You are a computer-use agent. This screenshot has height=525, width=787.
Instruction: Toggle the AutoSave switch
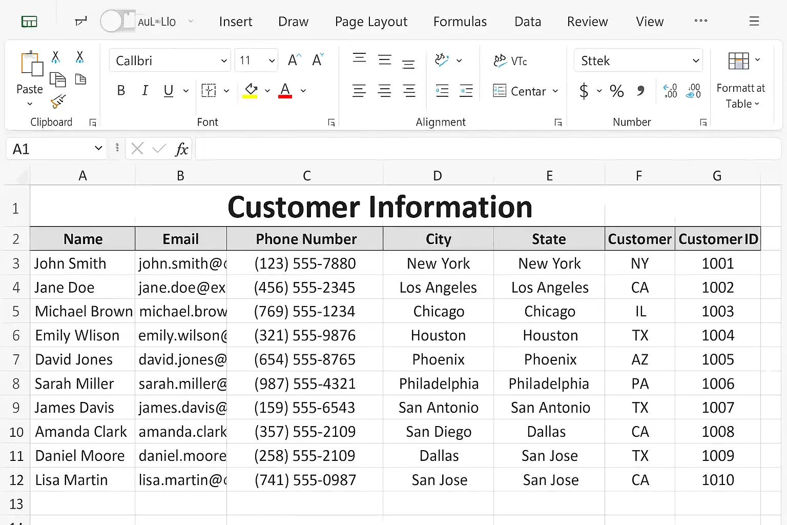118,22
